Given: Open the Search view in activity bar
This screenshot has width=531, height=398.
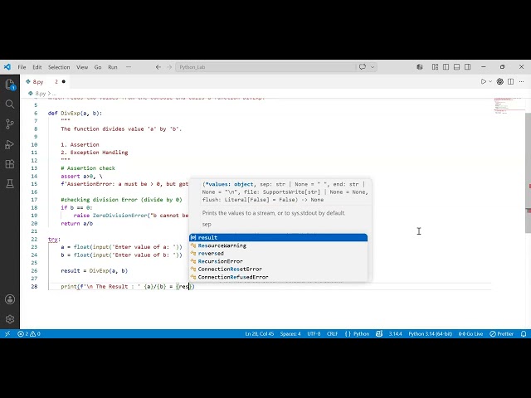Looking at the screenshot, I should [x=10, y=104].
